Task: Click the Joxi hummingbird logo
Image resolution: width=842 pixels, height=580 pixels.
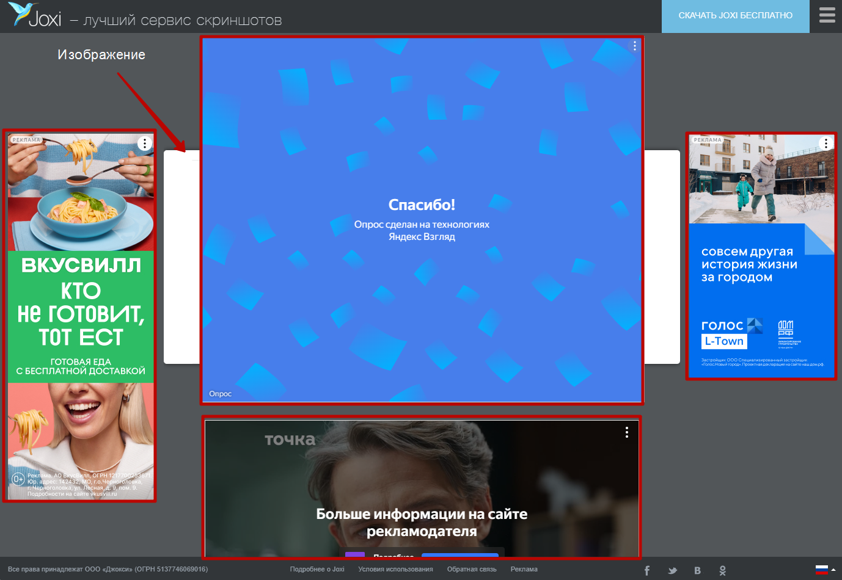Action: [x=35, y=16]
